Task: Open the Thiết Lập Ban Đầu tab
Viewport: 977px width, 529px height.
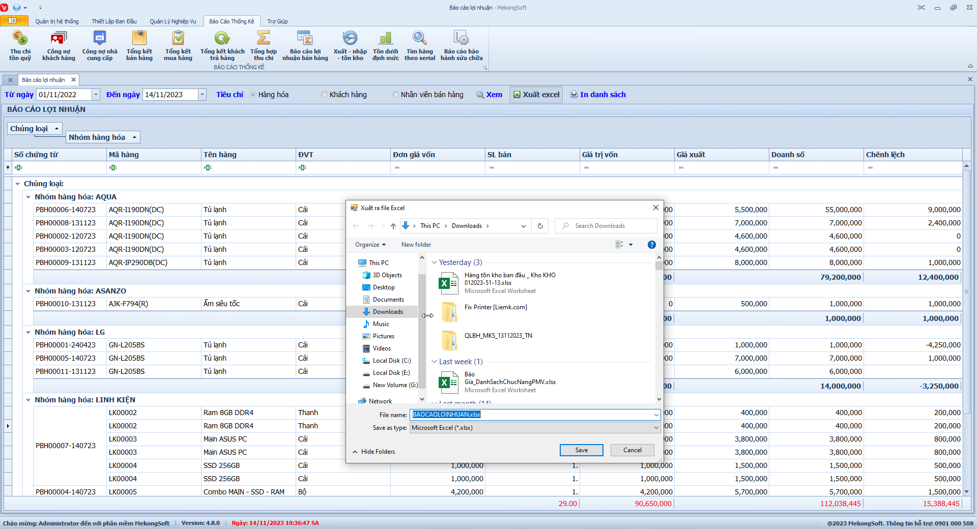Action: click(x=114, y=21)
